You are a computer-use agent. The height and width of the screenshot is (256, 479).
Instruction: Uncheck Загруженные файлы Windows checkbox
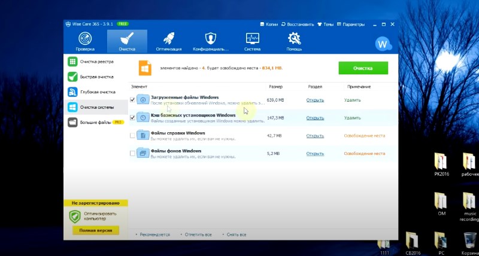point(132,100)
